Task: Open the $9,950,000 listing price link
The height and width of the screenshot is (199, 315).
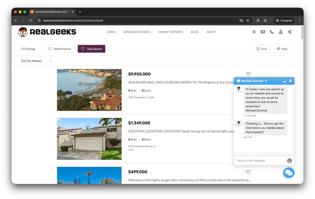Action: pos(139,74)
